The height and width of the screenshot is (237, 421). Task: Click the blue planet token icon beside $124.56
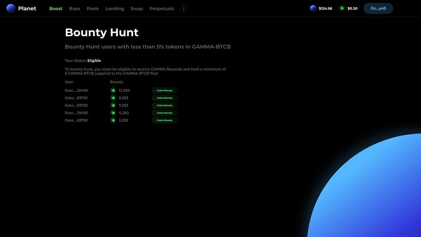pyautogui.click(x=313, y=8)
